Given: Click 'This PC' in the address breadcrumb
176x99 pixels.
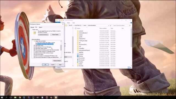Looking at the screenshot, I should 70,26.
